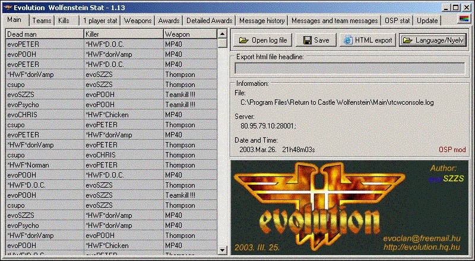Viewport: 475px width, 261px height.
Task: Close the Wolfenstein Stat window
Action: point(465,8)
